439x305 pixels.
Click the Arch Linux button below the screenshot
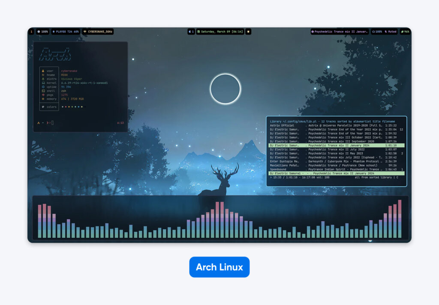219,267
